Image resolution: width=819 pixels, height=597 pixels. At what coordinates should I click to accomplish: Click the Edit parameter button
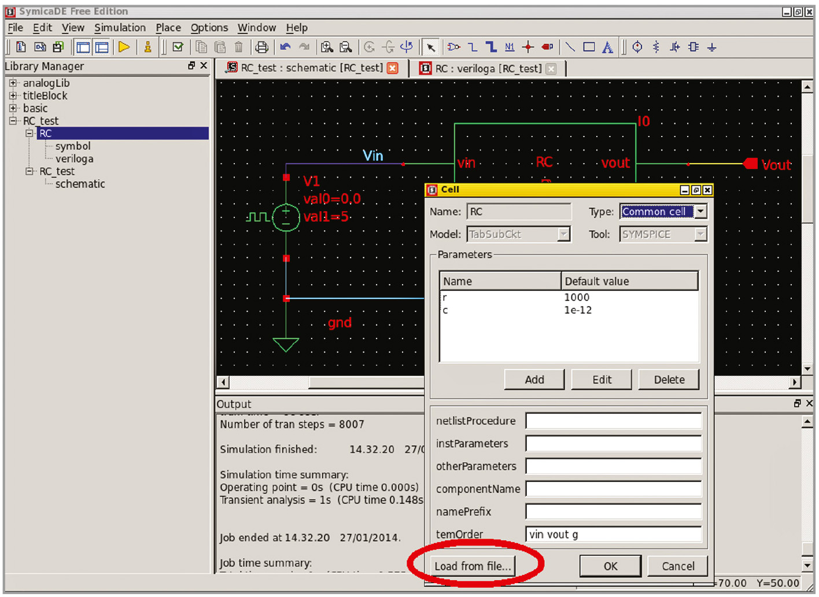(602, 379)
